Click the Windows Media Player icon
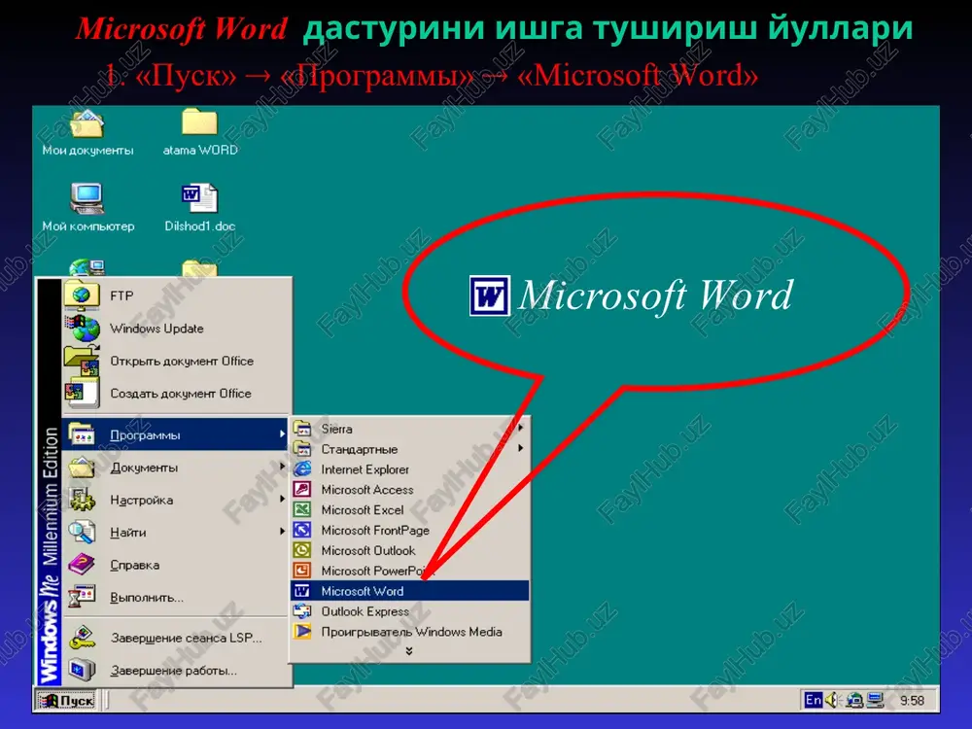The height and width of the screenshot is (729, 972). click(x=302, y=632)
